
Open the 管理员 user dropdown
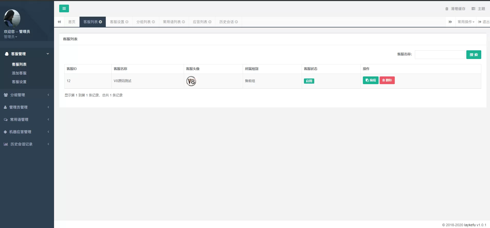click(x=11, y=37)
